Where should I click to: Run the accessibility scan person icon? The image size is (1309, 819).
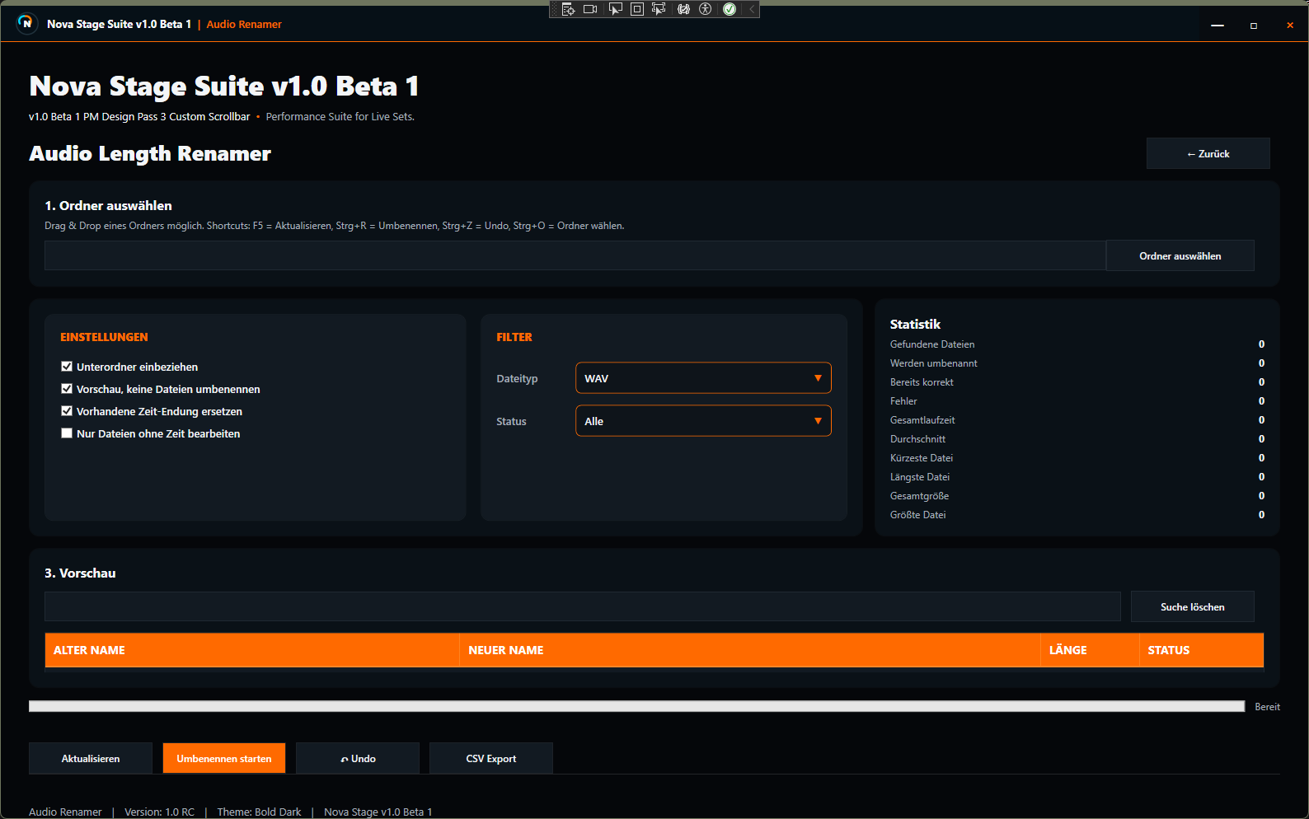706,9
